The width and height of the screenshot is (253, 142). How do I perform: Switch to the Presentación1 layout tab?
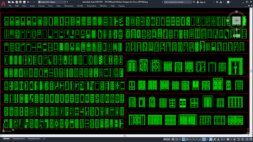point(19,138)
